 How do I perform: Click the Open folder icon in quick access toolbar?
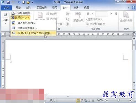tap(28, 2)
